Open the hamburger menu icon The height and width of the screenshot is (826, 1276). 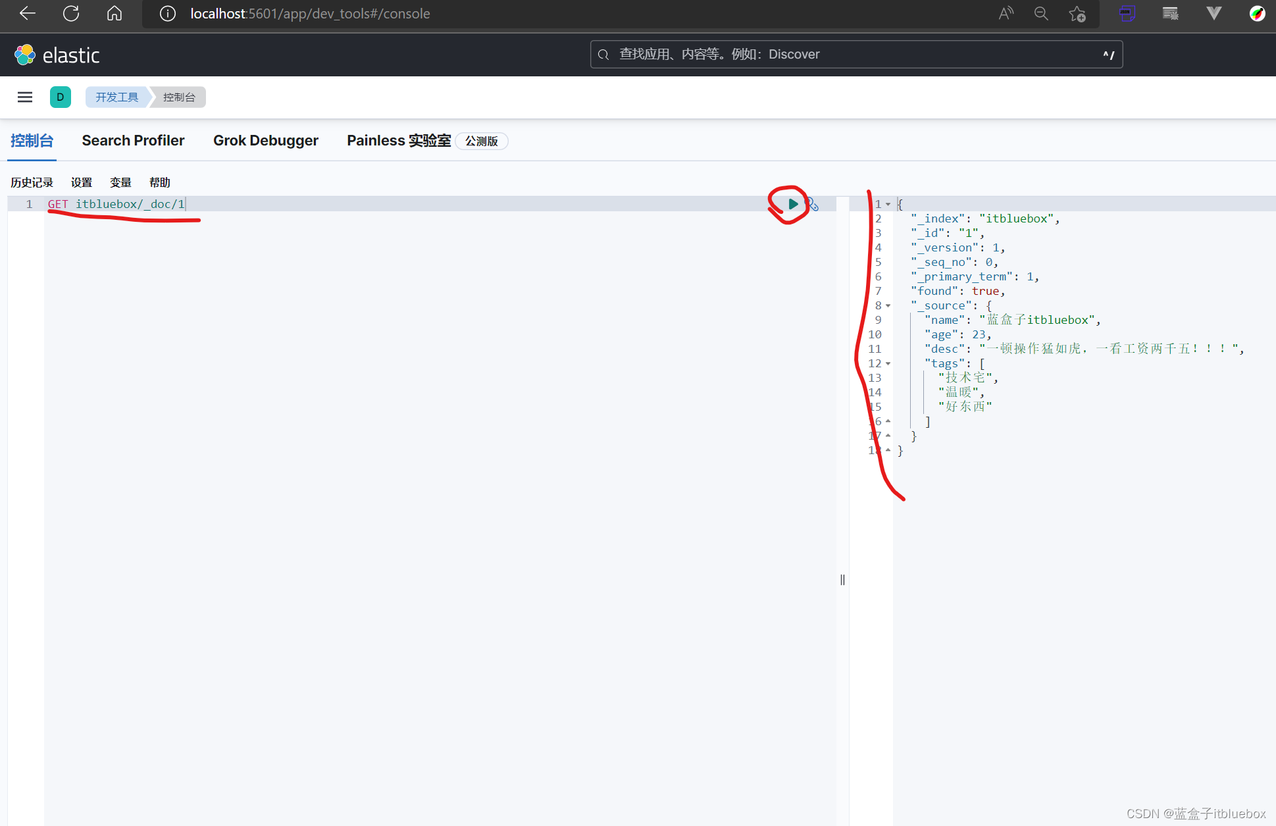[25, 97]
